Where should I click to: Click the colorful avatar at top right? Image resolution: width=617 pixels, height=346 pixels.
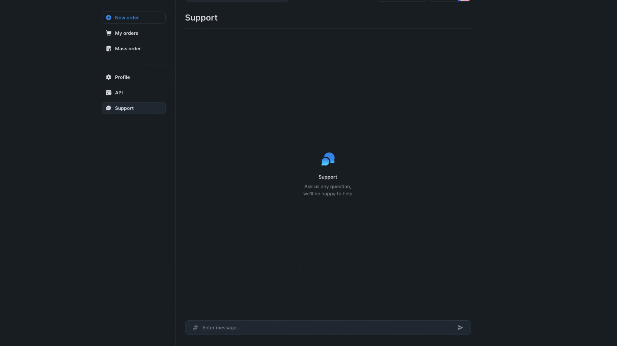(464, 1)
